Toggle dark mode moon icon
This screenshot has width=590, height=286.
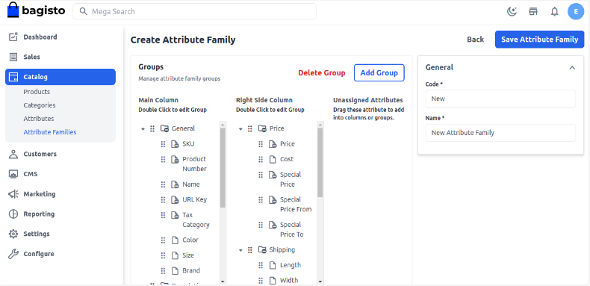coord(512,12)
